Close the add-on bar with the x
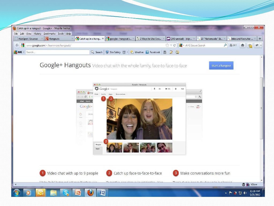The image size is (274, 206). click(16, 185)
